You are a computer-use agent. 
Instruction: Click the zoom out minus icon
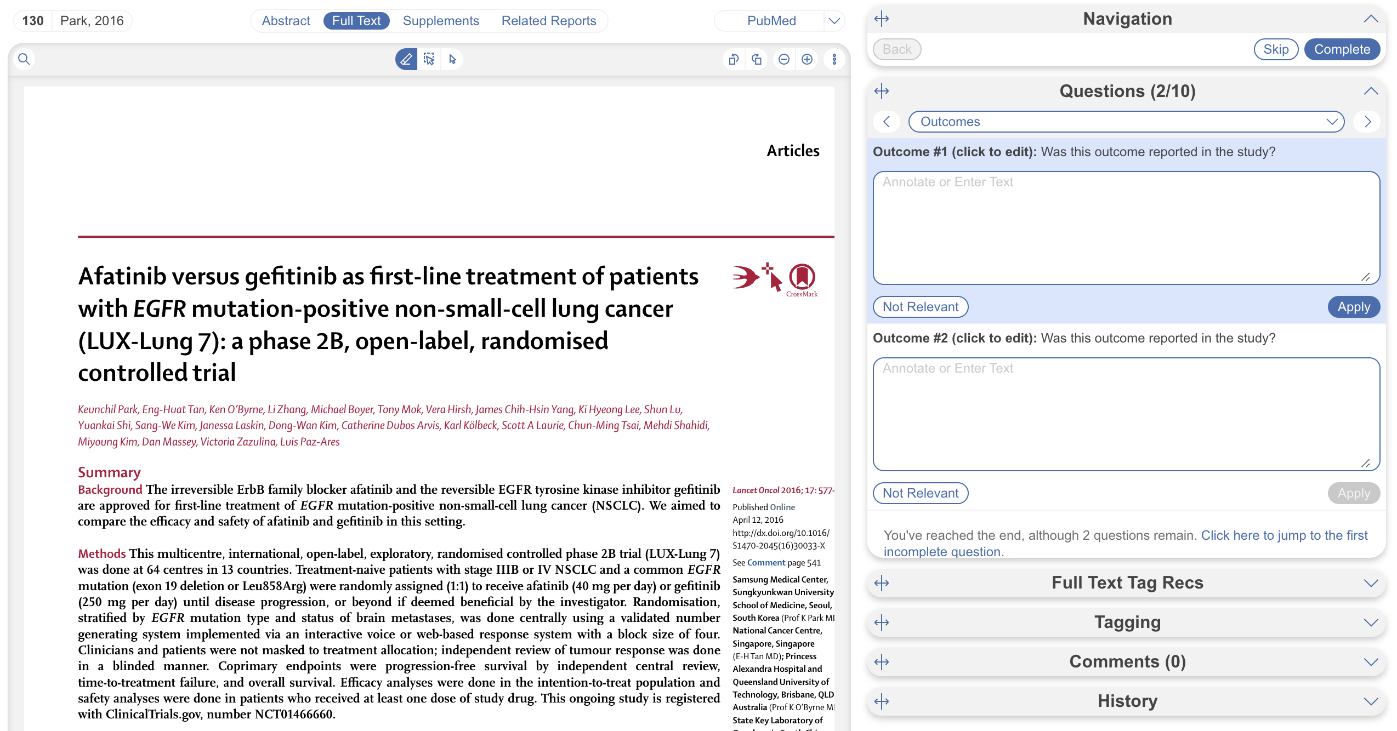(x=784, y=59)
